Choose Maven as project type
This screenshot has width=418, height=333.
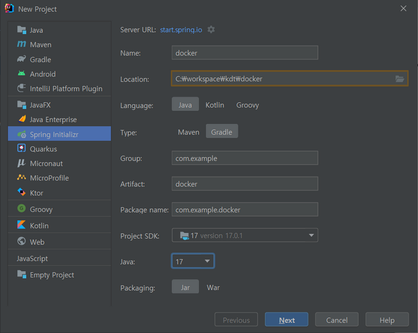[188, 132]
